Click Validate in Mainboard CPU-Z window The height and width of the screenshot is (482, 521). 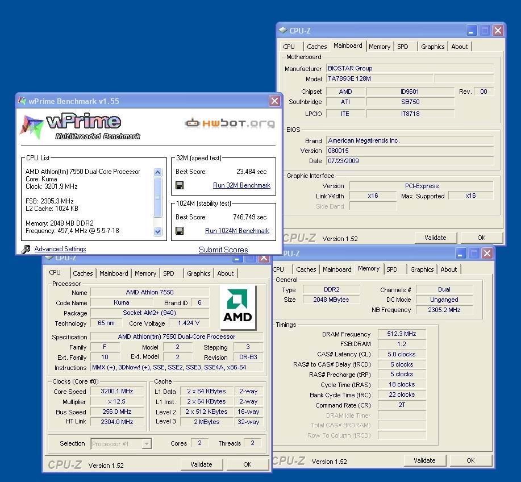(435, 238)
